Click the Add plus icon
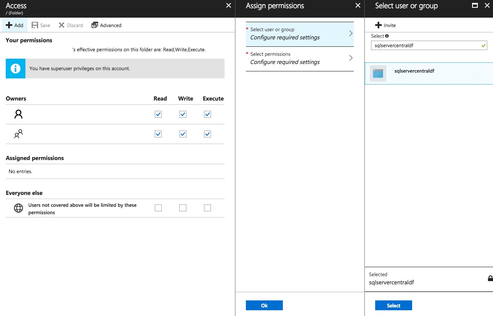This screenshot has height=316, width=493. pos(9,25)
